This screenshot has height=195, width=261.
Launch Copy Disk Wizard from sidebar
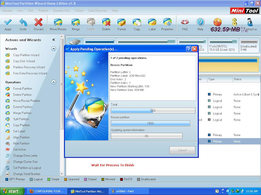tap(24, 61)
